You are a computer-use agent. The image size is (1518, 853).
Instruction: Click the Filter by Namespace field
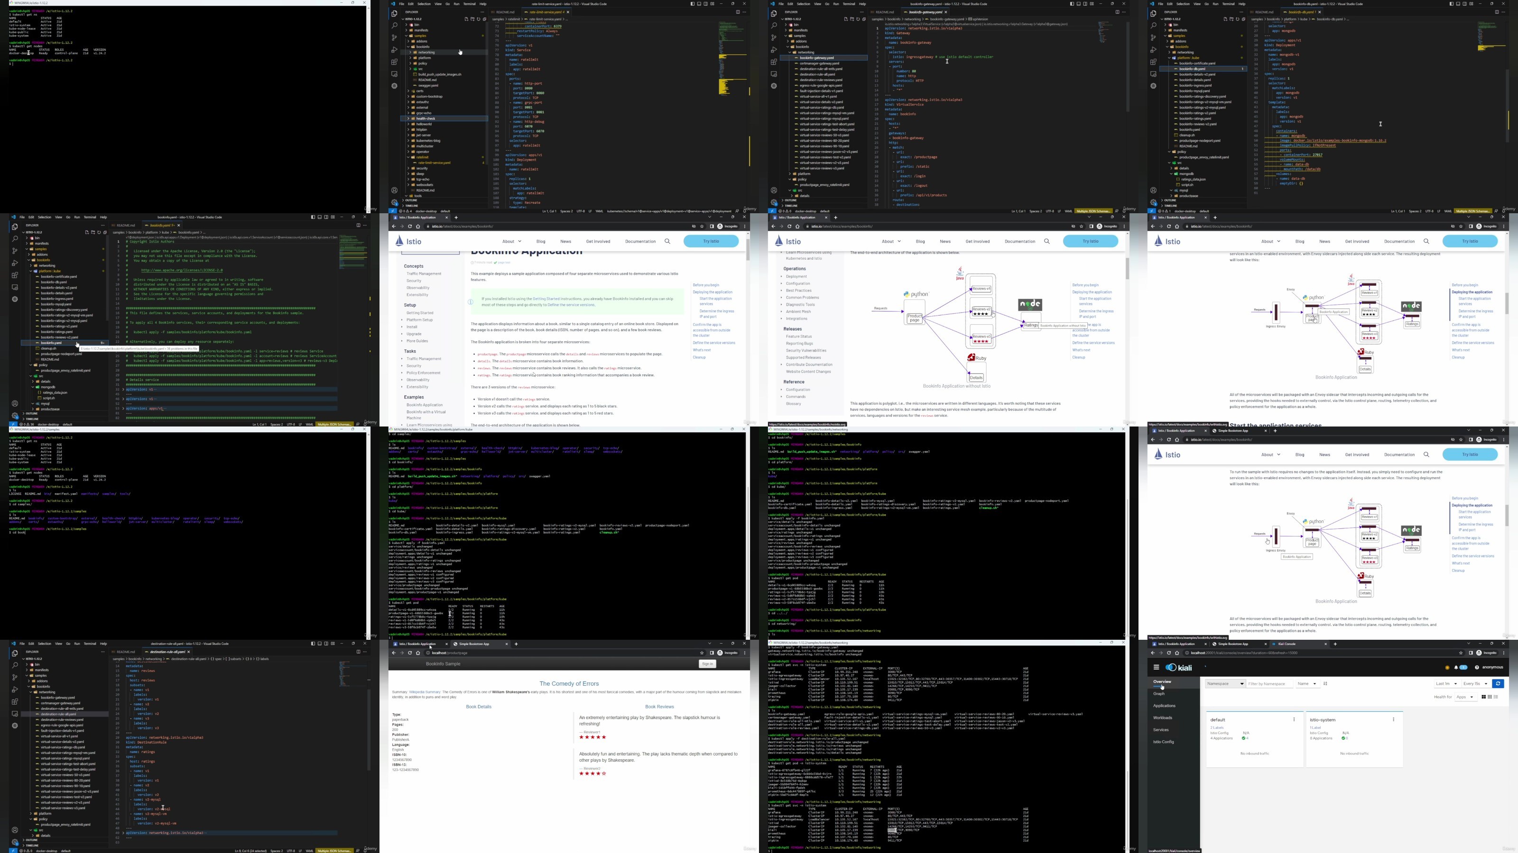(1270, 683)
